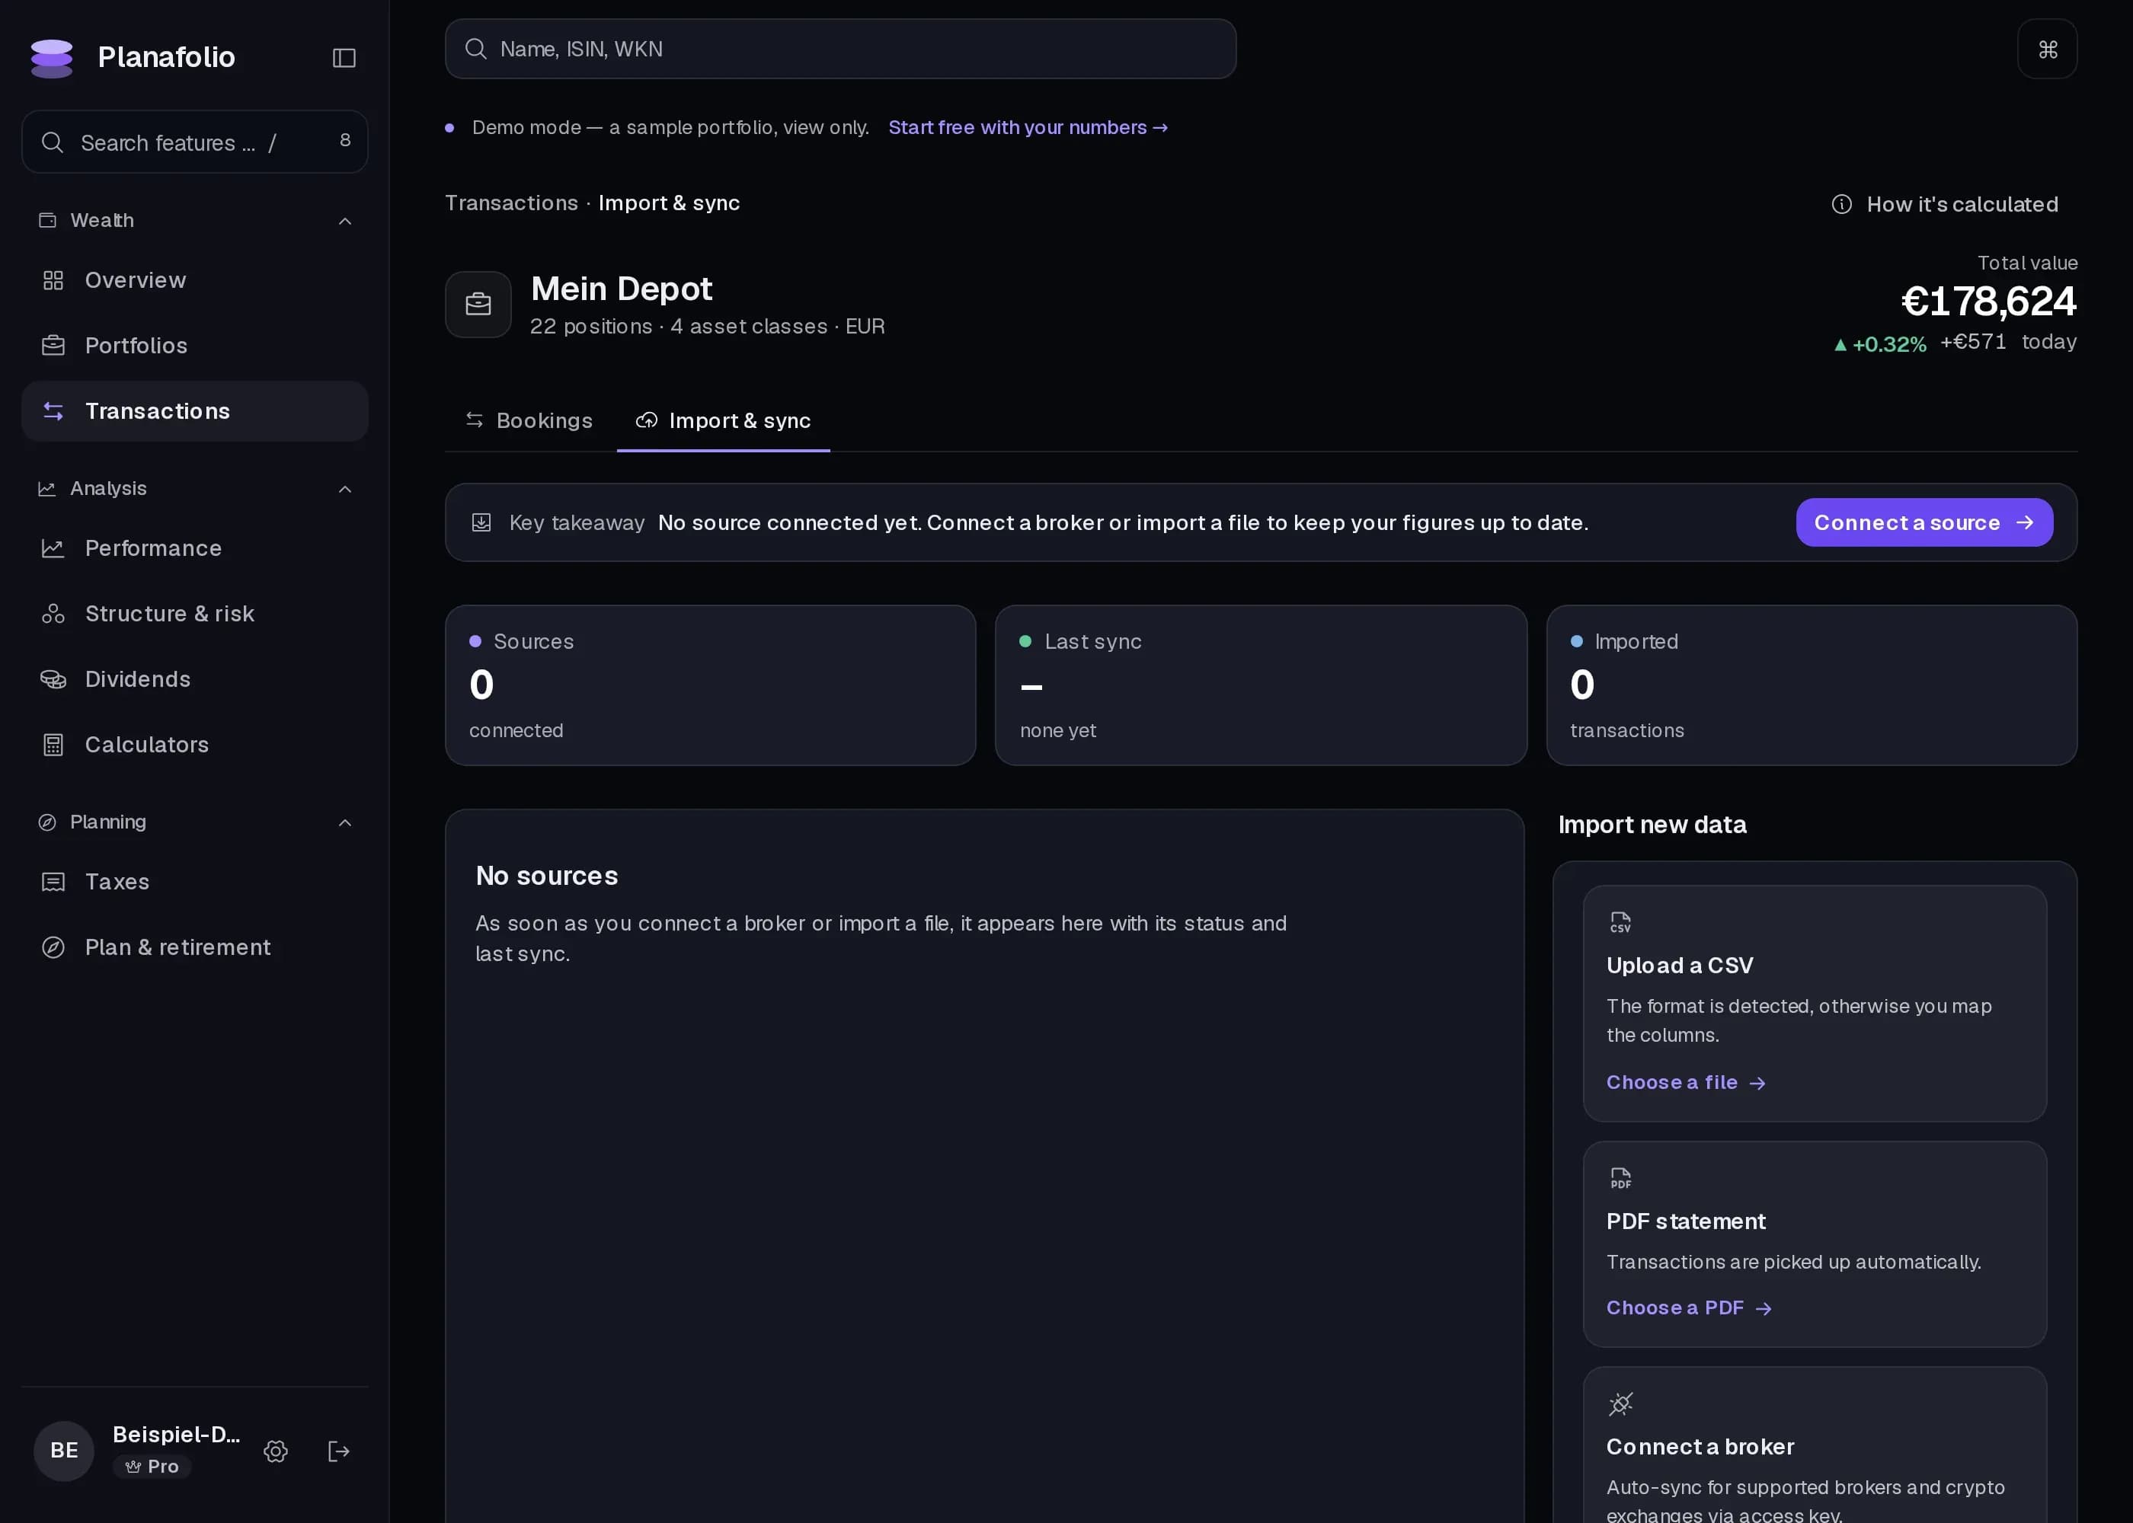Follow the Start free with your numbers link
Image resolution: width=2133 pixels, height=1523 pixels.
[x=1028, y=127]
